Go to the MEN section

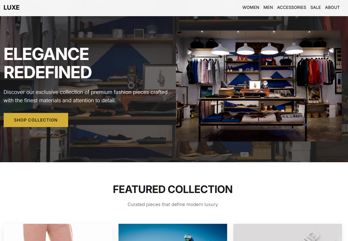pyautogui.click(x=268, y=7)
